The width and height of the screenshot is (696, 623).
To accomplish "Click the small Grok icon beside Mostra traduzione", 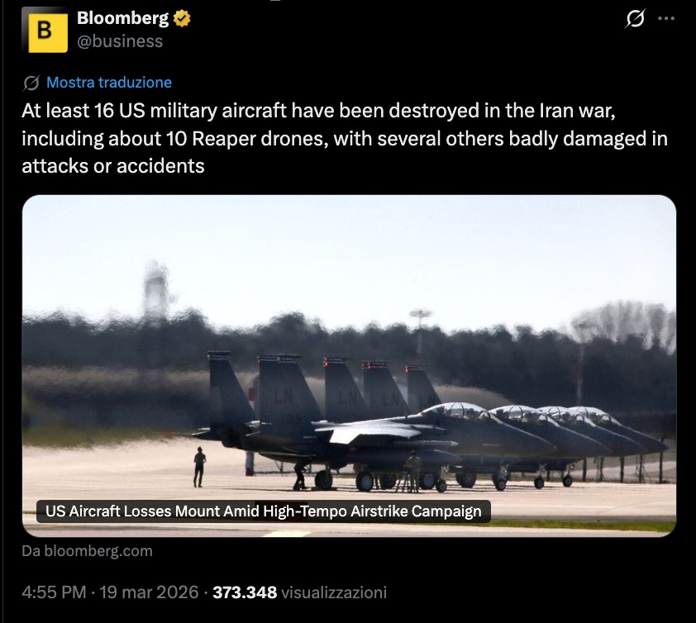I will [x=31, y=83].
